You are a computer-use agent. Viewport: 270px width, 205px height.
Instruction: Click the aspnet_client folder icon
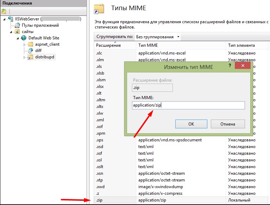pyautogui.click(x=31, y=44)
